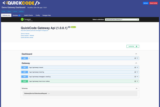Expand the /api/gateway/config chevron

(x=137, y=72)
